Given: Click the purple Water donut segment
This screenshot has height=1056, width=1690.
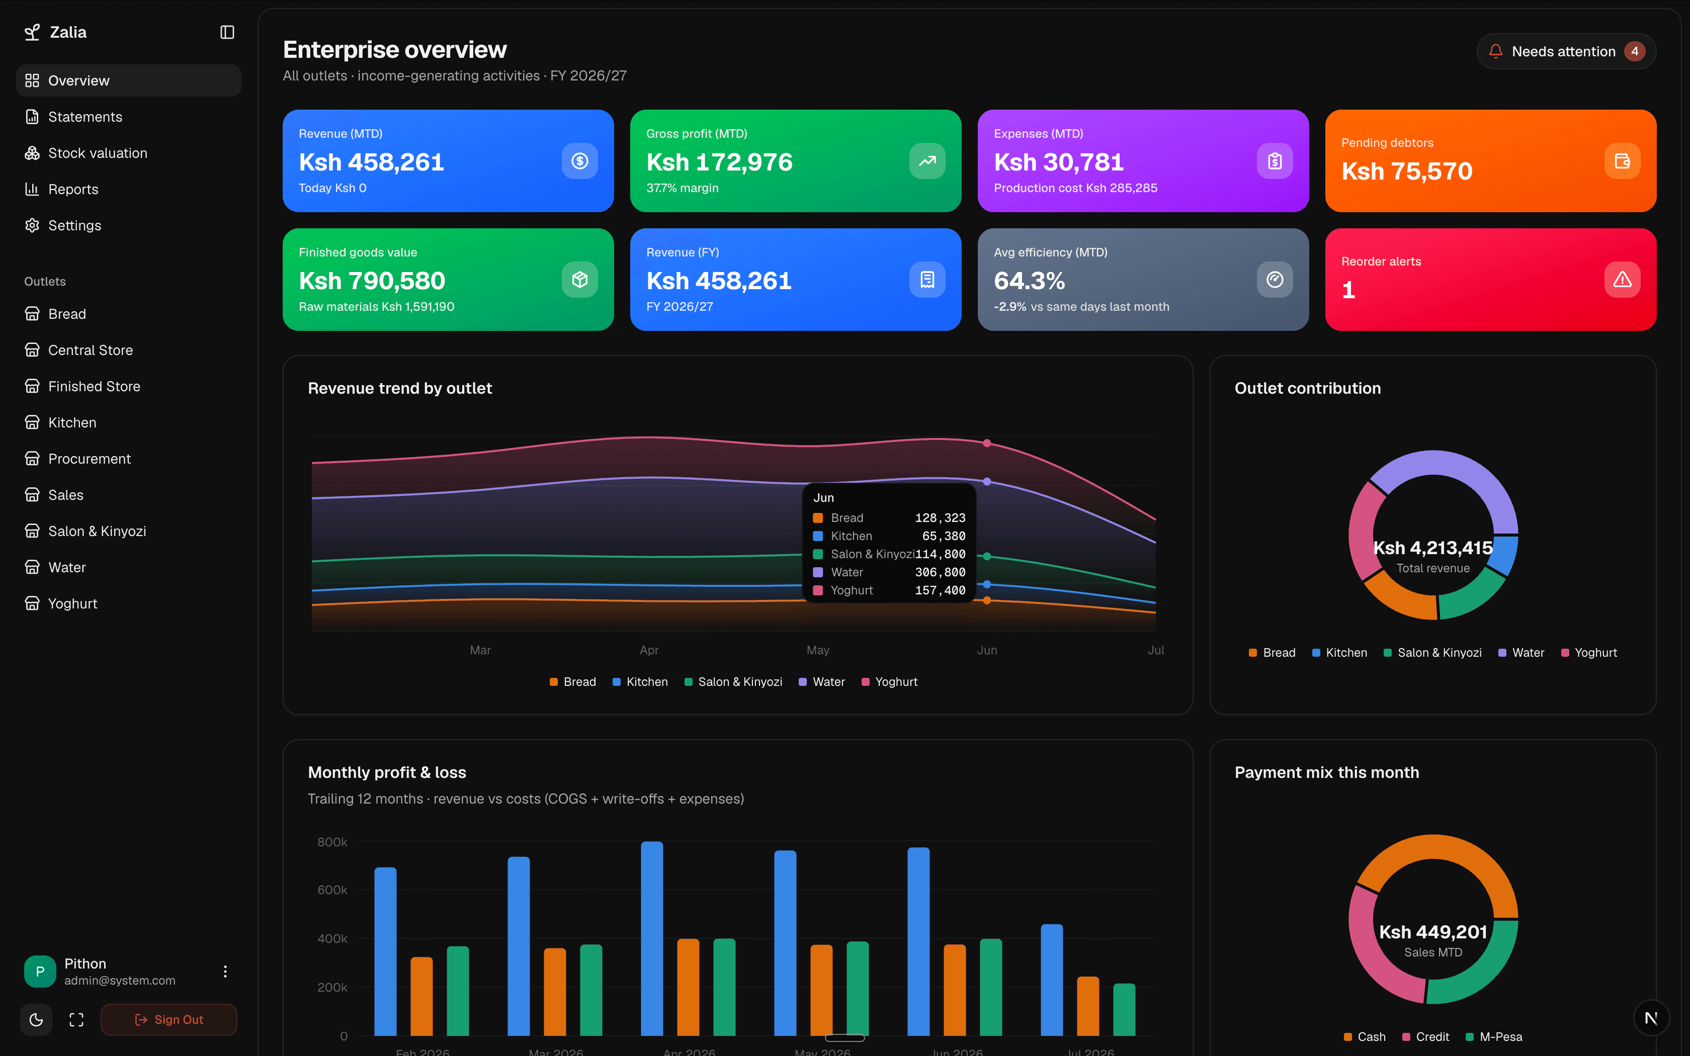Looking at the screenshot, I should tap(1460, 468).
